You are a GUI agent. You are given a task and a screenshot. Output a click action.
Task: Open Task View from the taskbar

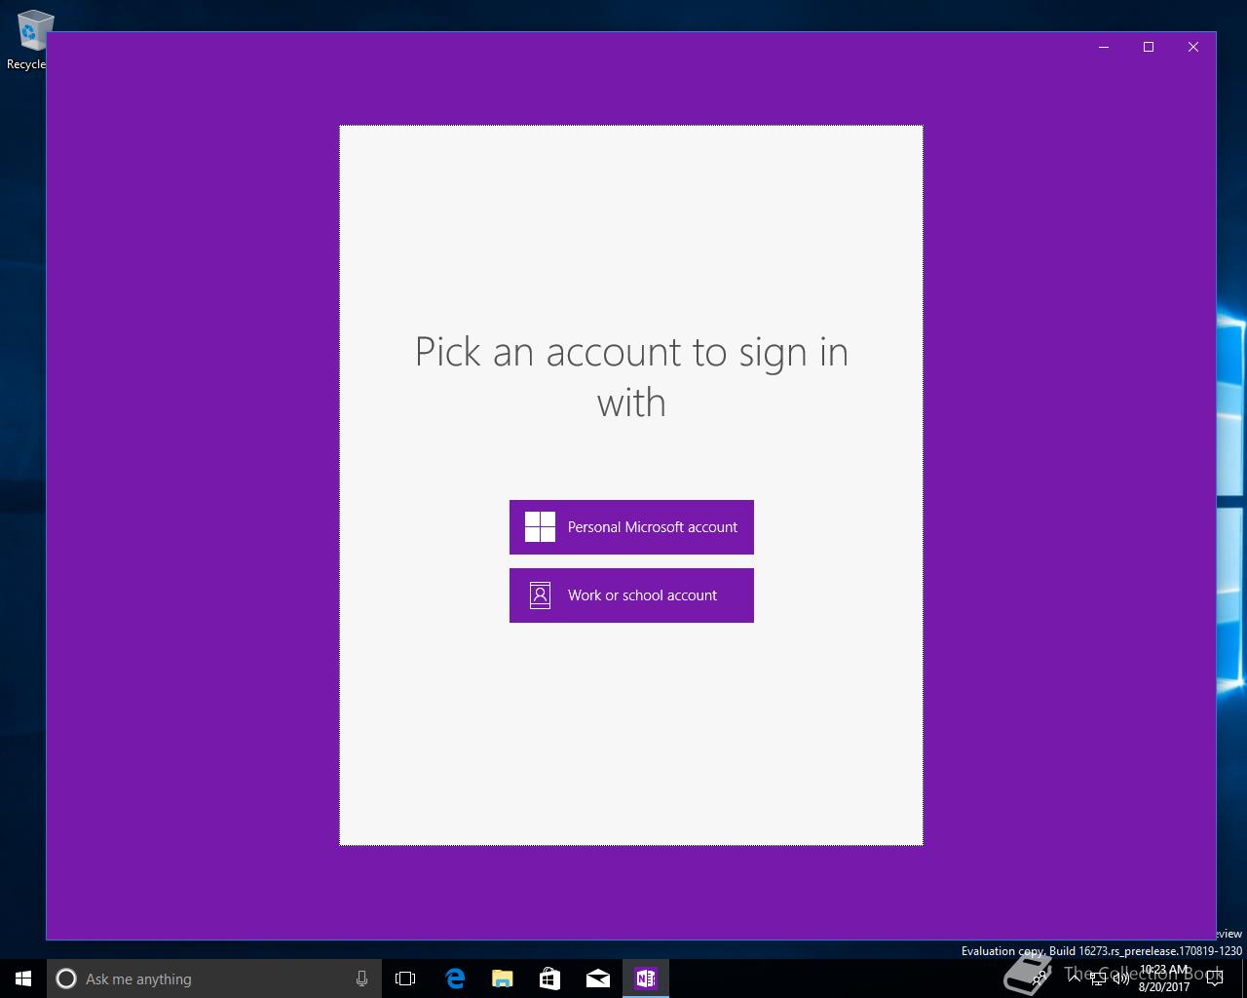point(405,979)
